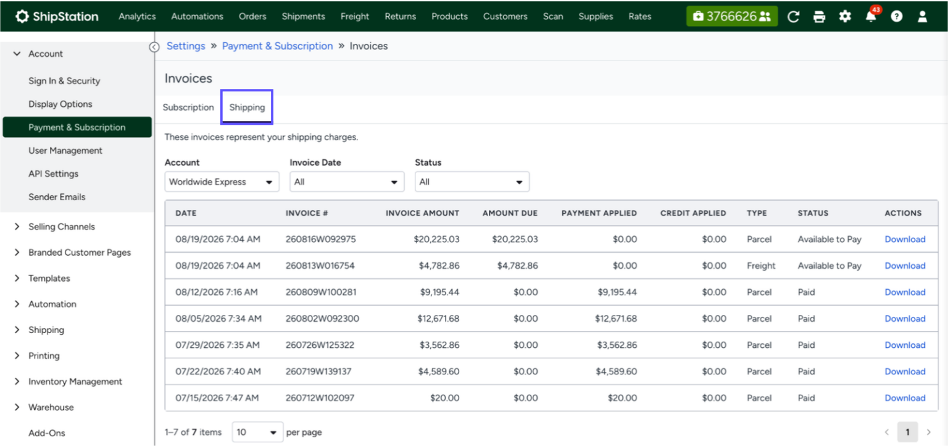
Task: Go to page 1 in pagination
Action: coord(907,432)
